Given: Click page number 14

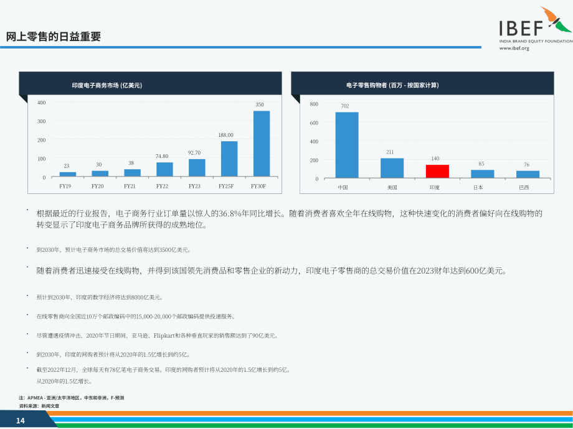Looking at the screenshot, I should pos(21,421).
